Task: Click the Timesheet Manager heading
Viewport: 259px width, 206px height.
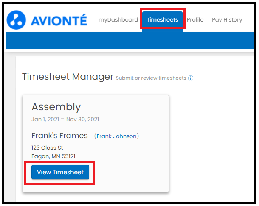Action: [x=68, y=77]
